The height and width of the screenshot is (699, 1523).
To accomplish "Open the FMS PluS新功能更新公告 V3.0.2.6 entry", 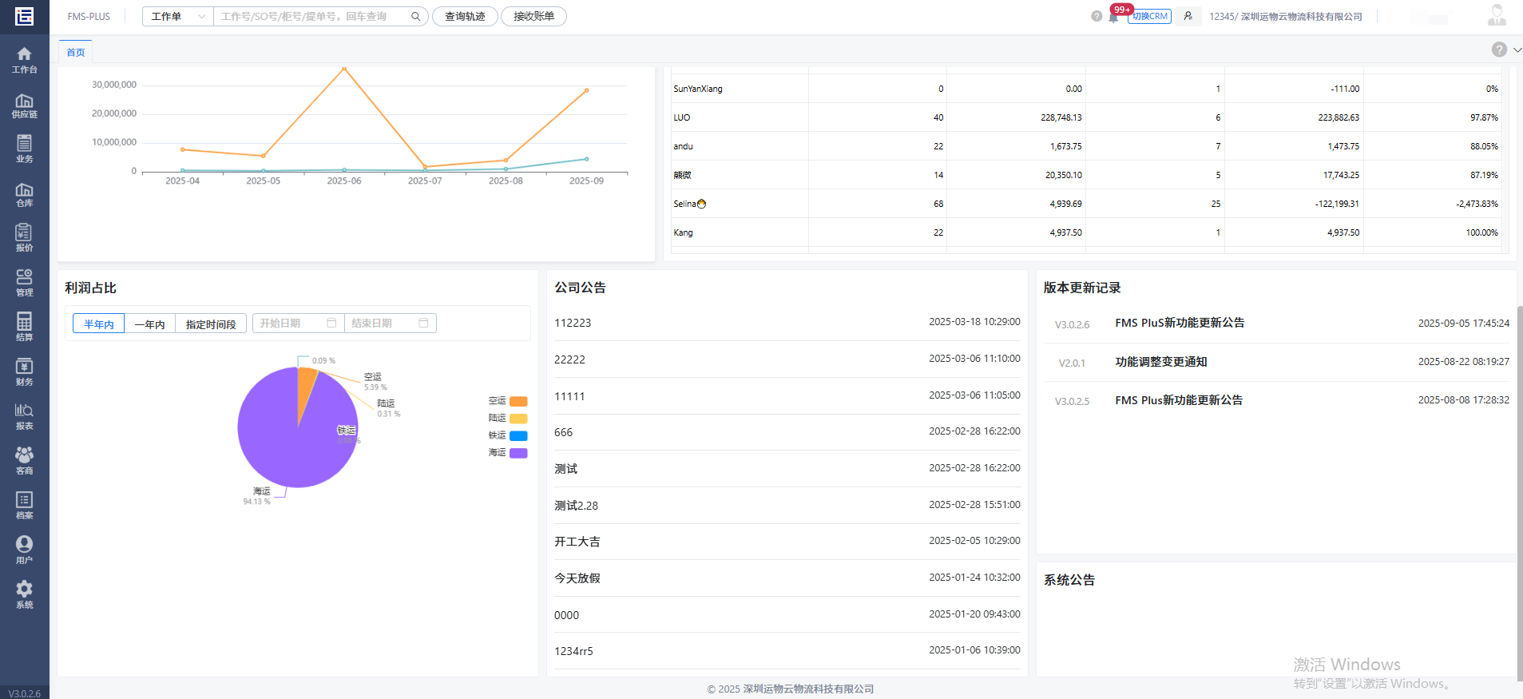I will tap(1180, 323).
